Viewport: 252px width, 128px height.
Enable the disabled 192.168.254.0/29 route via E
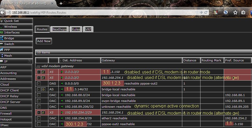tap(43, 112)
